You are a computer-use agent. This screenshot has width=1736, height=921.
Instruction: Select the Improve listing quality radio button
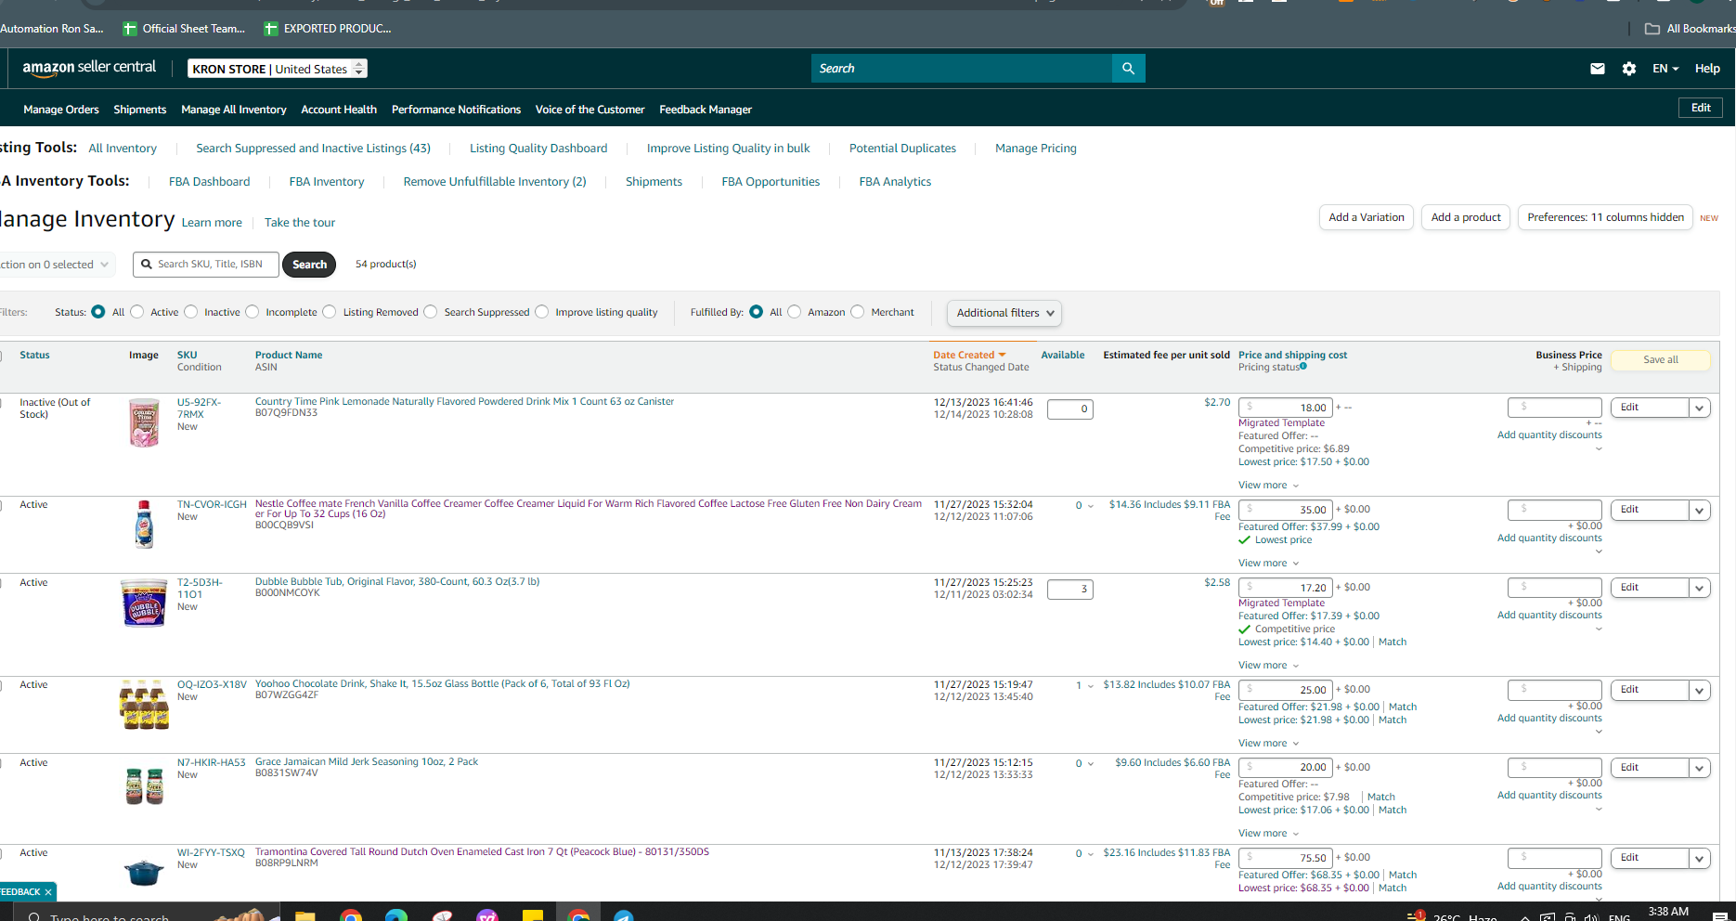pyautogui.click(x=542, y=312)
